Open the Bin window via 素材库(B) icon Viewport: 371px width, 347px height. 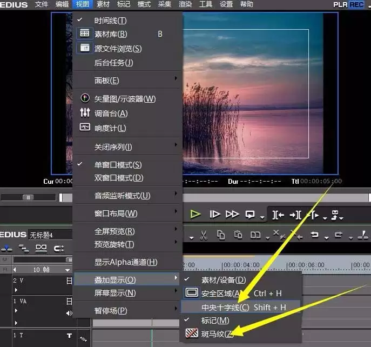[84, 34]
